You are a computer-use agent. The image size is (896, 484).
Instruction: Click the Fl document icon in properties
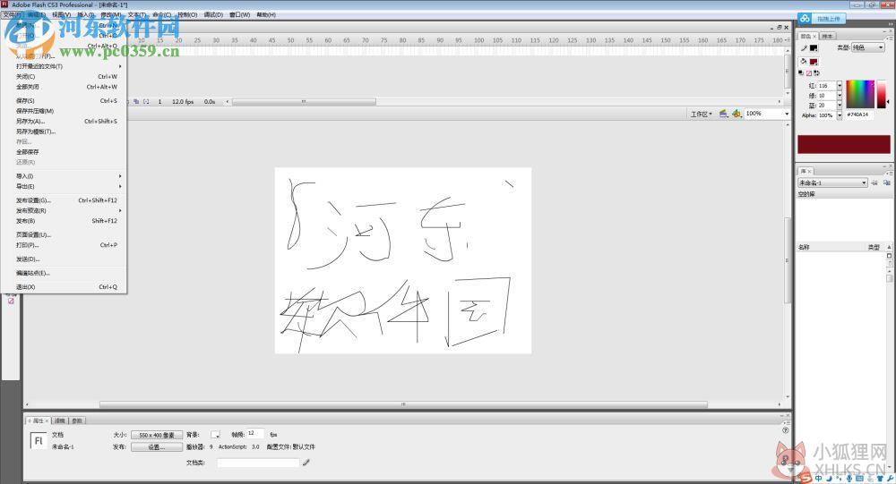tap(39, 441)
